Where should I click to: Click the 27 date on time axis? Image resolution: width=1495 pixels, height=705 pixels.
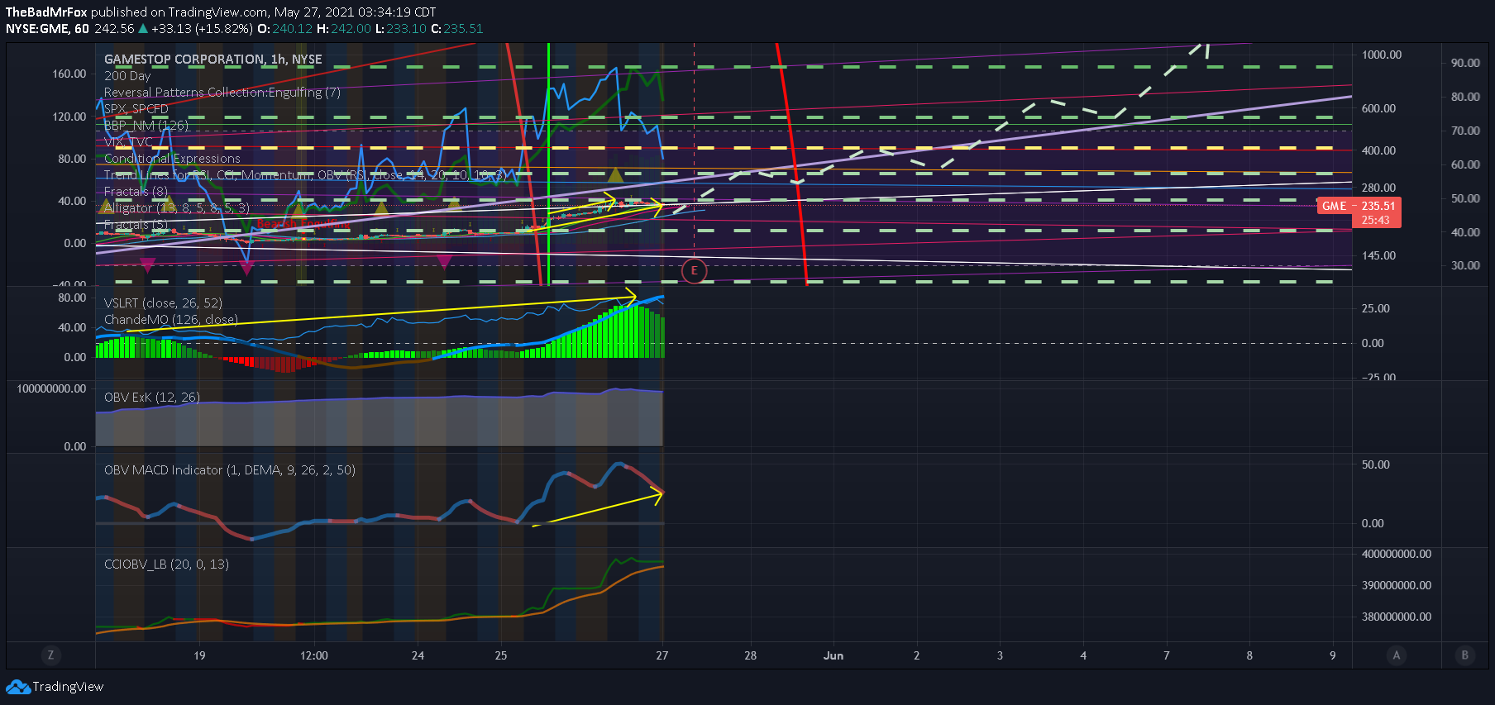pos(662,655)
